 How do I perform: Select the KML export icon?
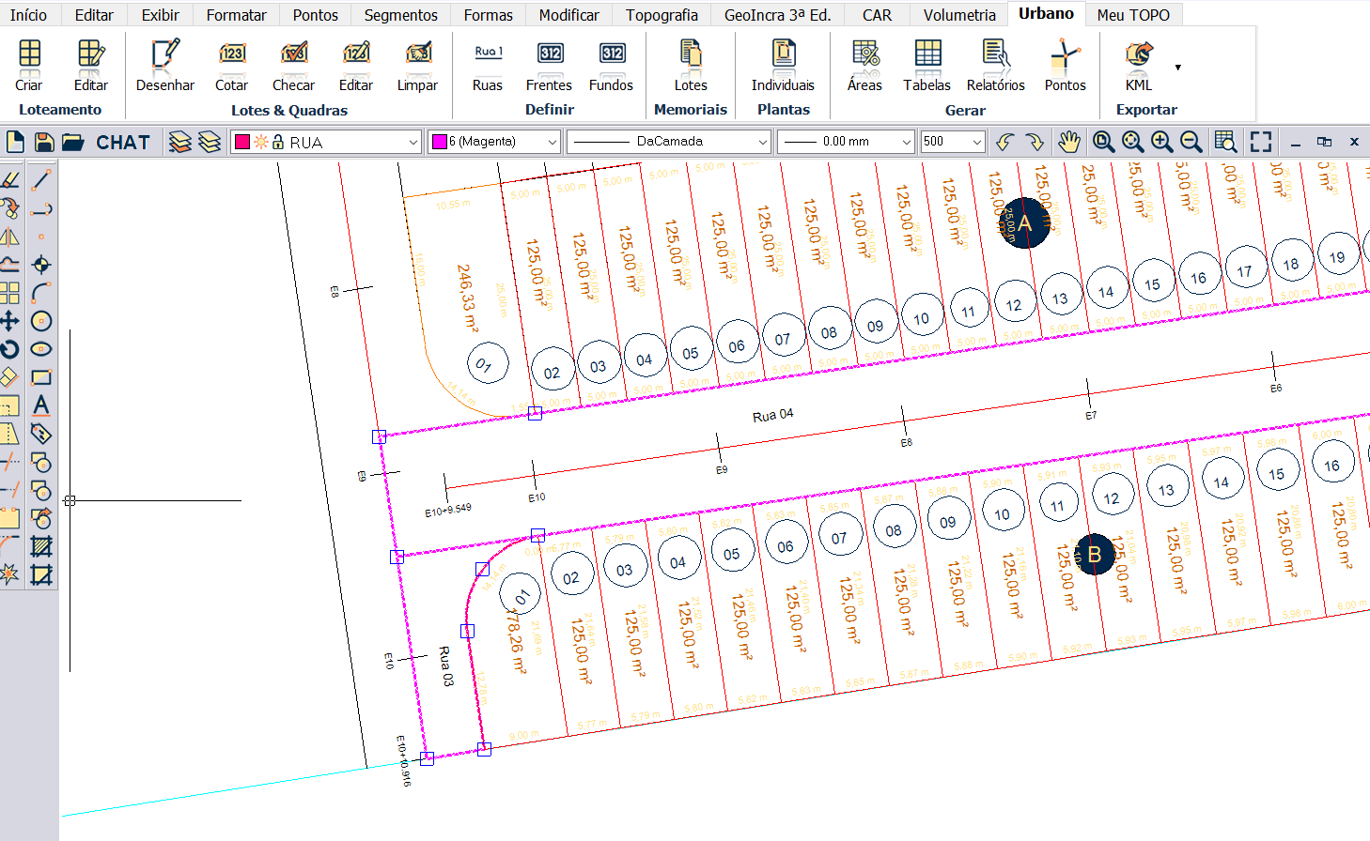[1138, 65]
